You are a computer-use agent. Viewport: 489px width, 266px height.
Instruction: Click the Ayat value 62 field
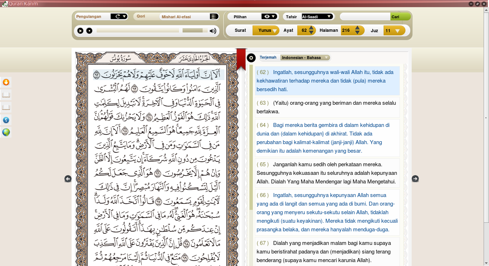[x=303, y=30]
